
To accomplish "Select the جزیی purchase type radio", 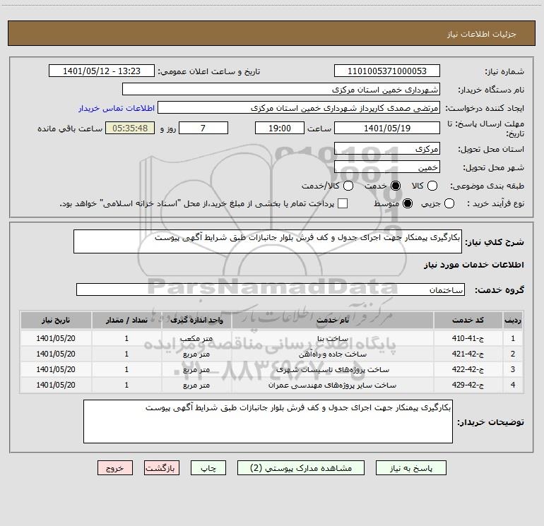I will pos(449,203).
